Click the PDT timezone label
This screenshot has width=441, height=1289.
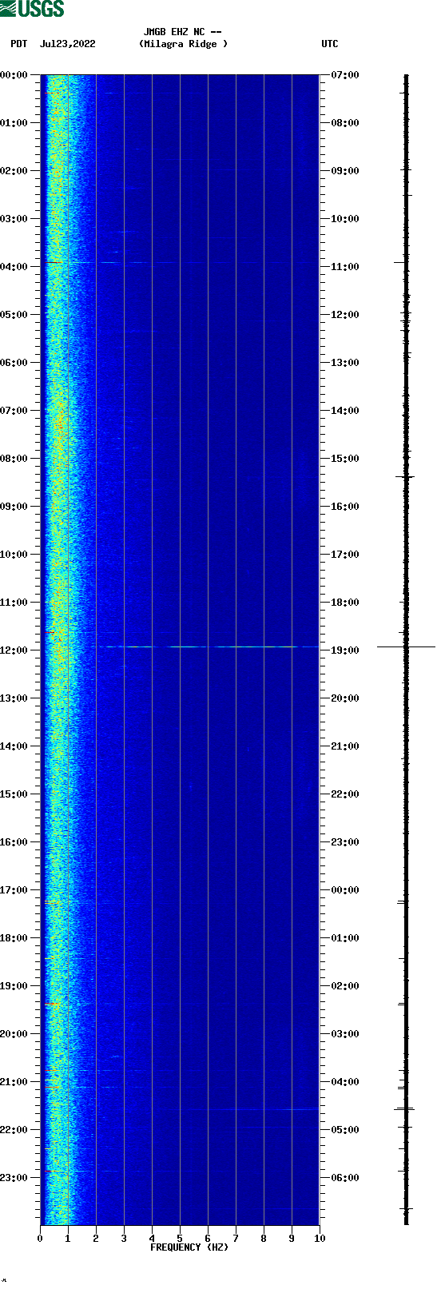click(x=18, y=44)
